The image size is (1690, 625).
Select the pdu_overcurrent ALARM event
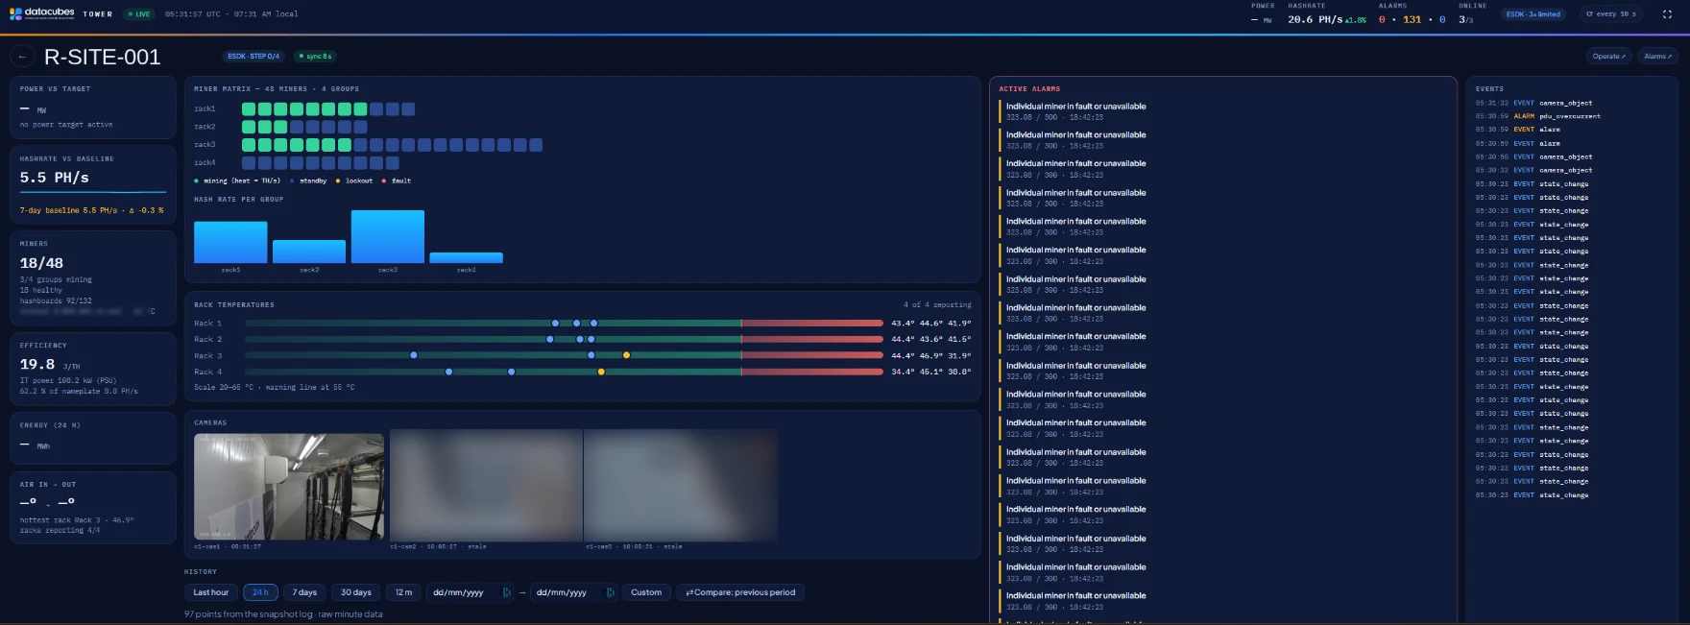pyautogui.click(x=1538, y=116)
